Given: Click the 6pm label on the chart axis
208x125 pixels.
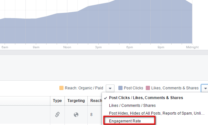Looking at the screenshot, I should coord(130,47).
